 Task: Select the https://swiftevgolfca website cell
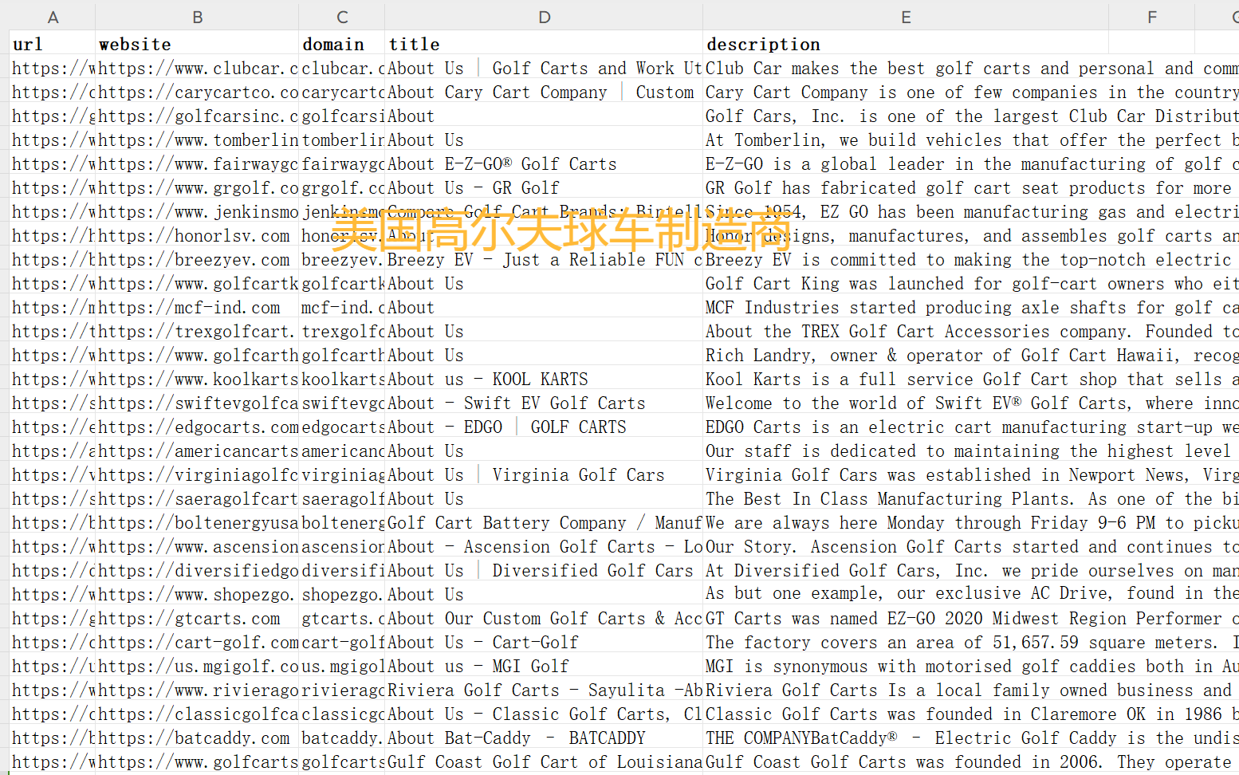tap(197, 403)
